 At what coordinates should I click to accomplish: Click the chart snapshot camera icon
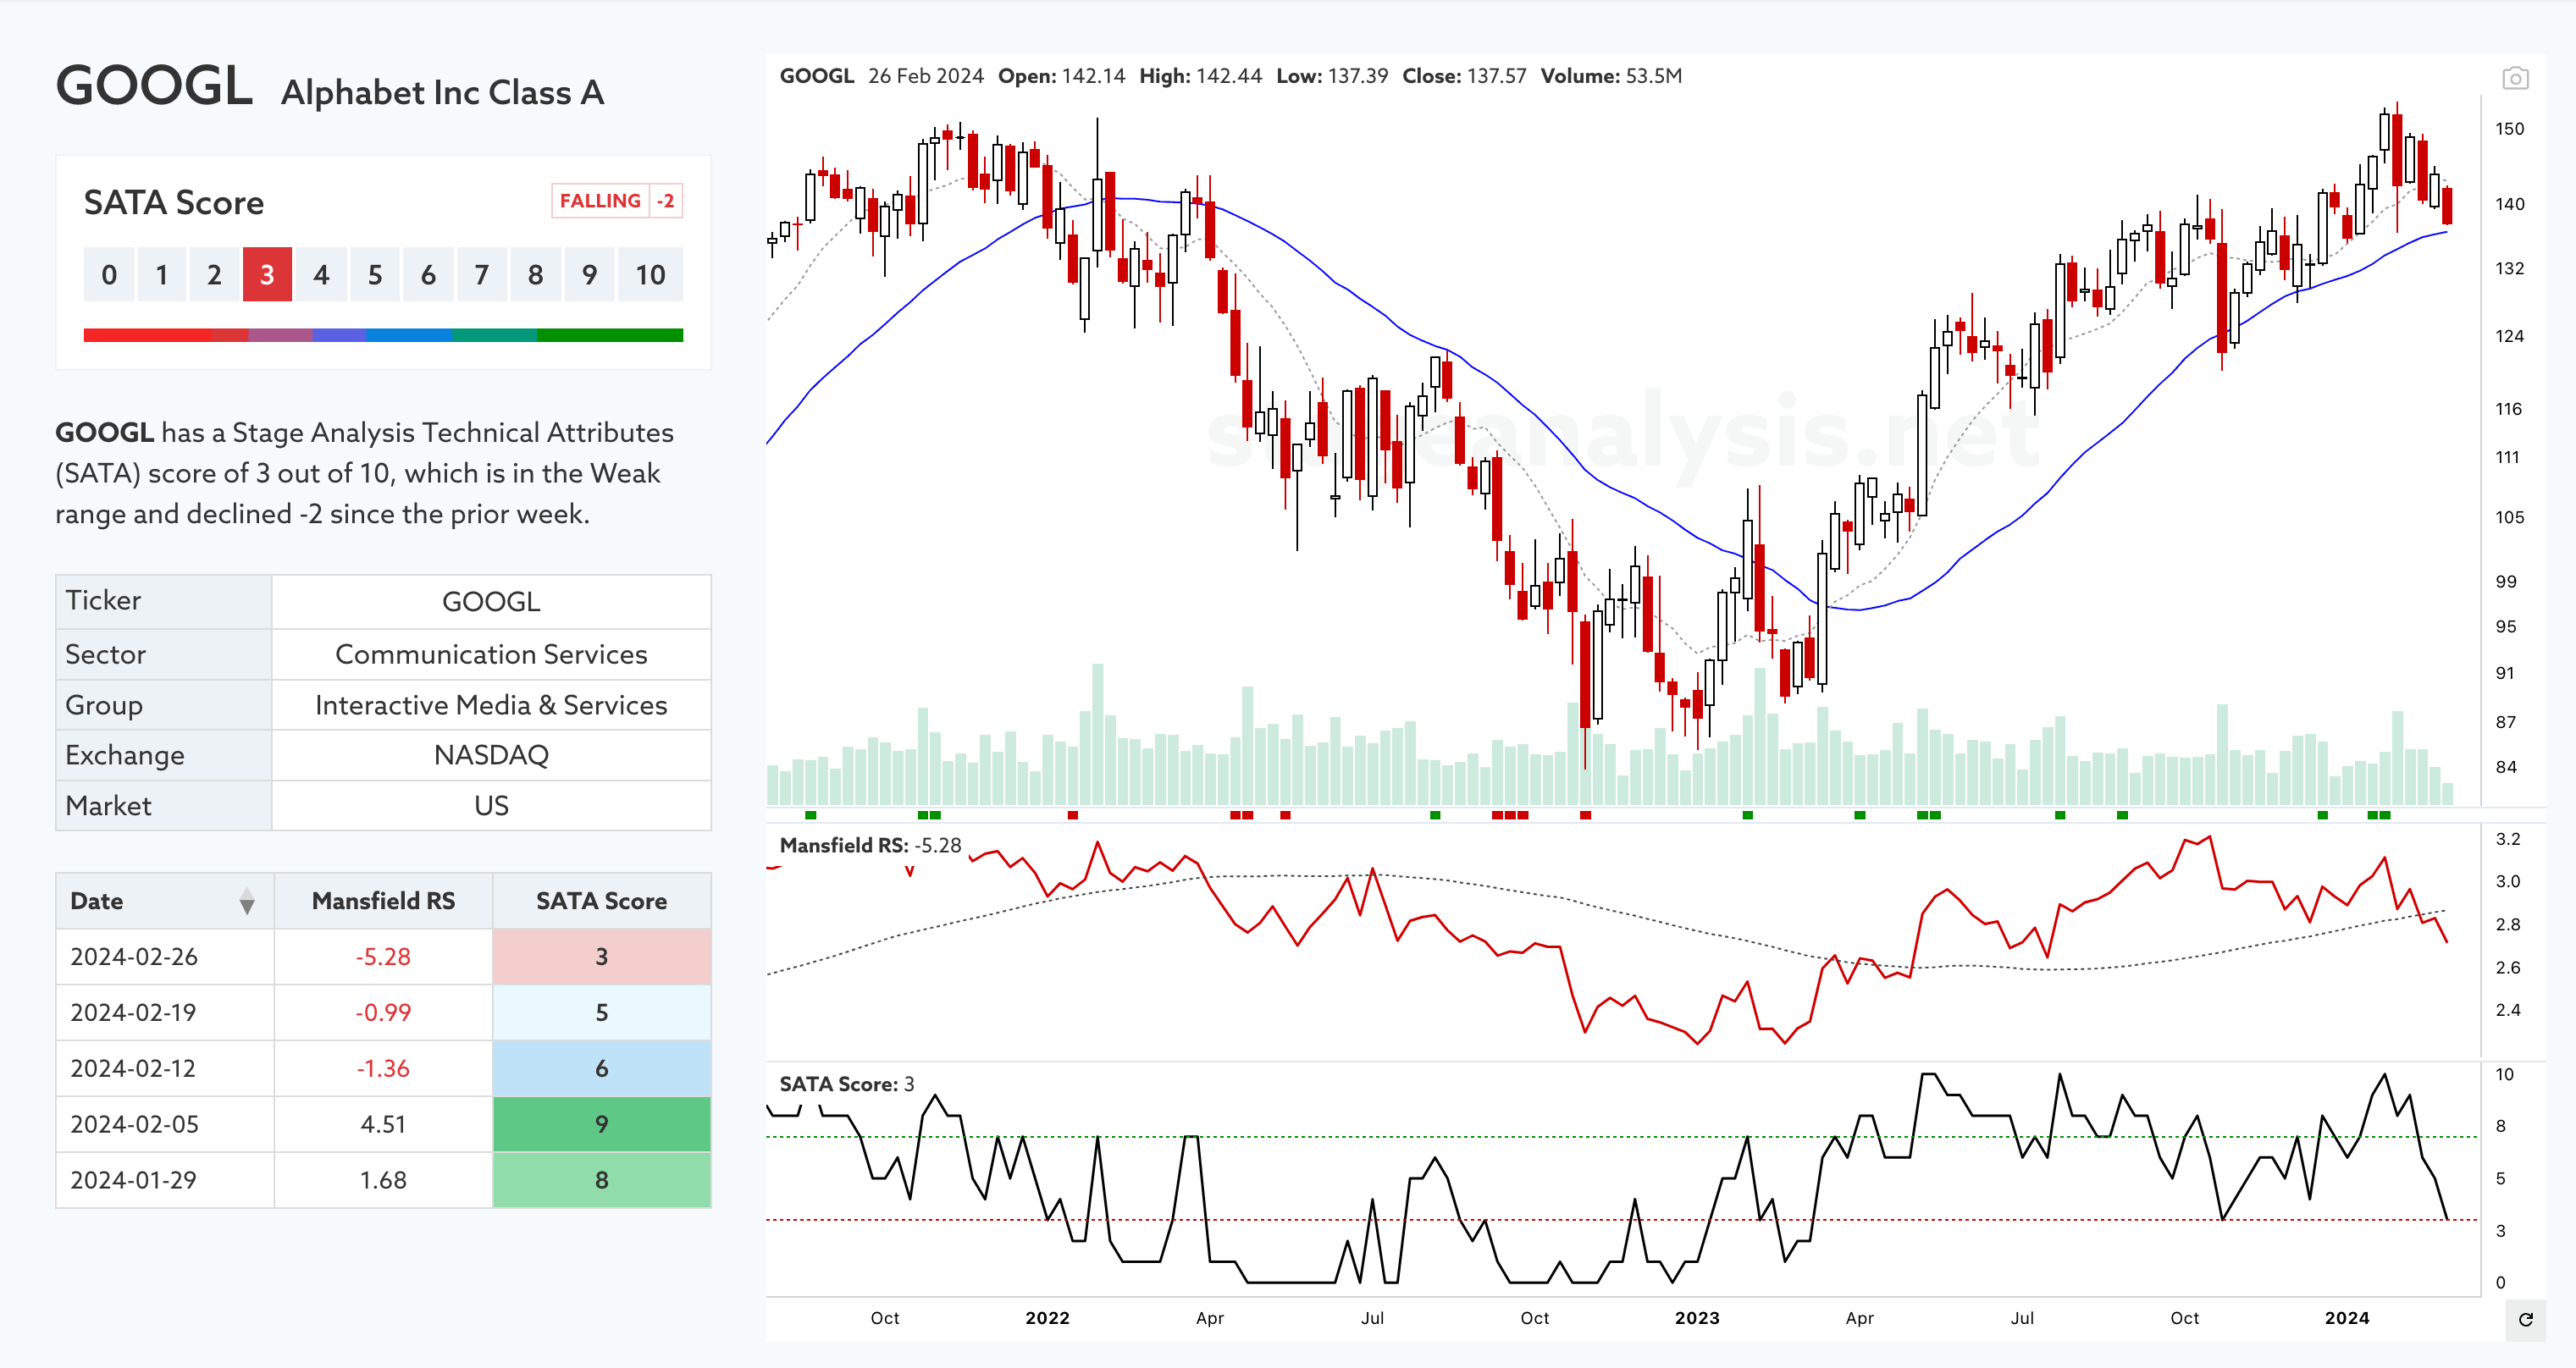2515,78
